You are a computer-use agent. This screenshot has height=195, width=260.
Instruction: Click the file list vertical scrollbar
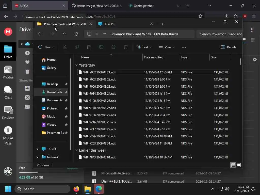tap(240, 61)
